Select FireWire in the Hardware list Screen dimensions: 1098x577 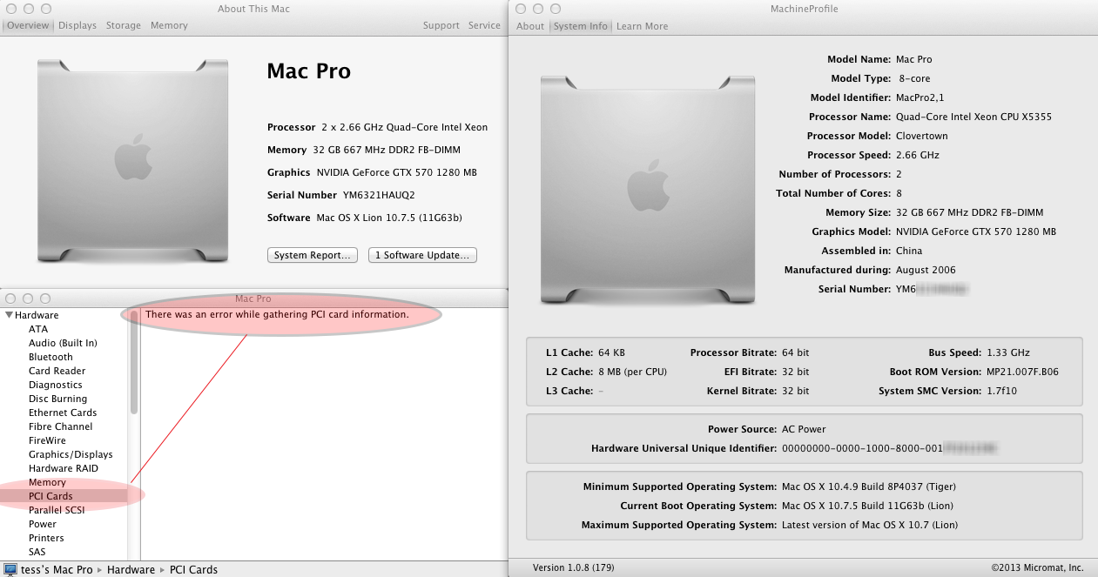[x=47, y=440]
